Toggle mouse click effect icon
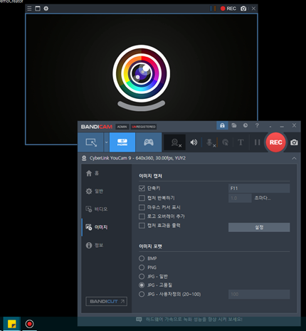The width and height of the screenshot is (306, 331). (x=226, y=142)
